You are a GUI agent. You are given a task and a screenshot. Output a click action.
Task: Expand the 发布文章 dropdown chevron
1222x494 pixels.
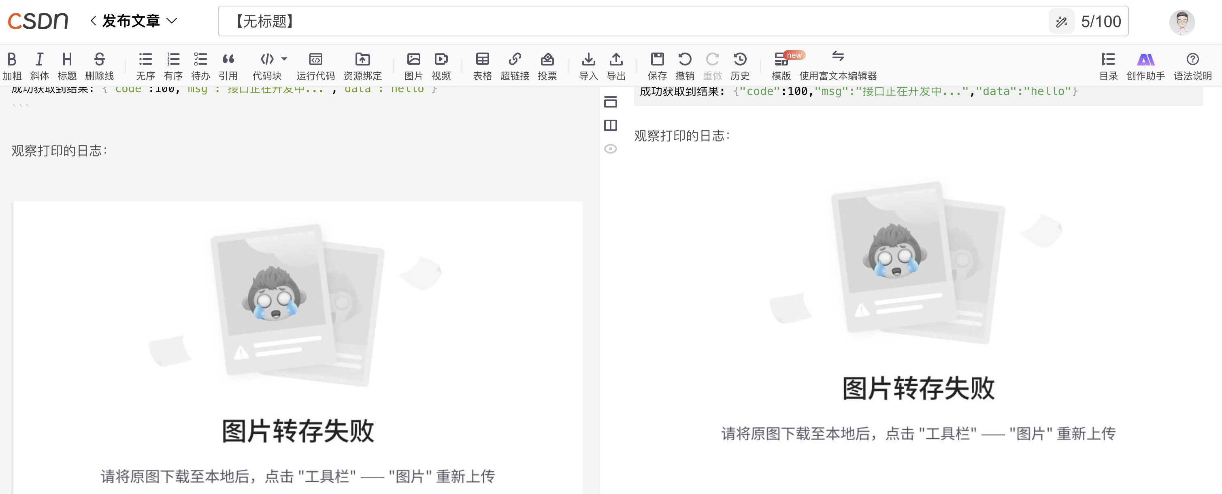[172, 21]
